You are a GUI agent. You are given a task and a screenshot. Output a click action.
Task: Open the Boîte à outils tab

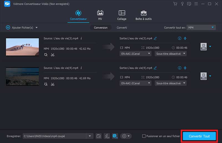pyautogui.click(x=143, y=15)
